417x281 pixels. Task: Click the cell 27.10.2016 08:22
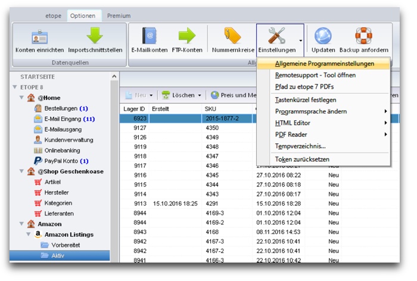pos(278,175)
